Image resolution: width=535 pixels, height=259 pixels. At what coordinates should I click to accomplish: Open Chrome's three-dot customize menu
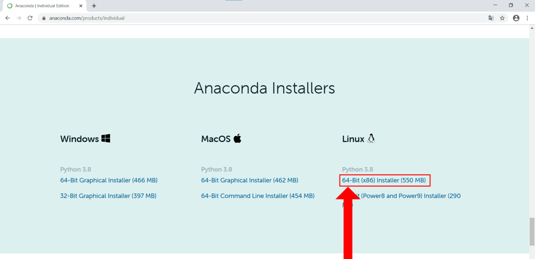[x=527, y=18]
